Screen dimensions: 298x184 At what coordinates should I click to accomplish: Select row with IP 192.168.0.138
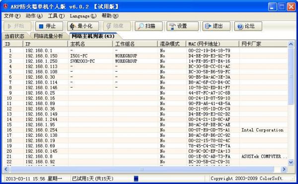(145, 135)
